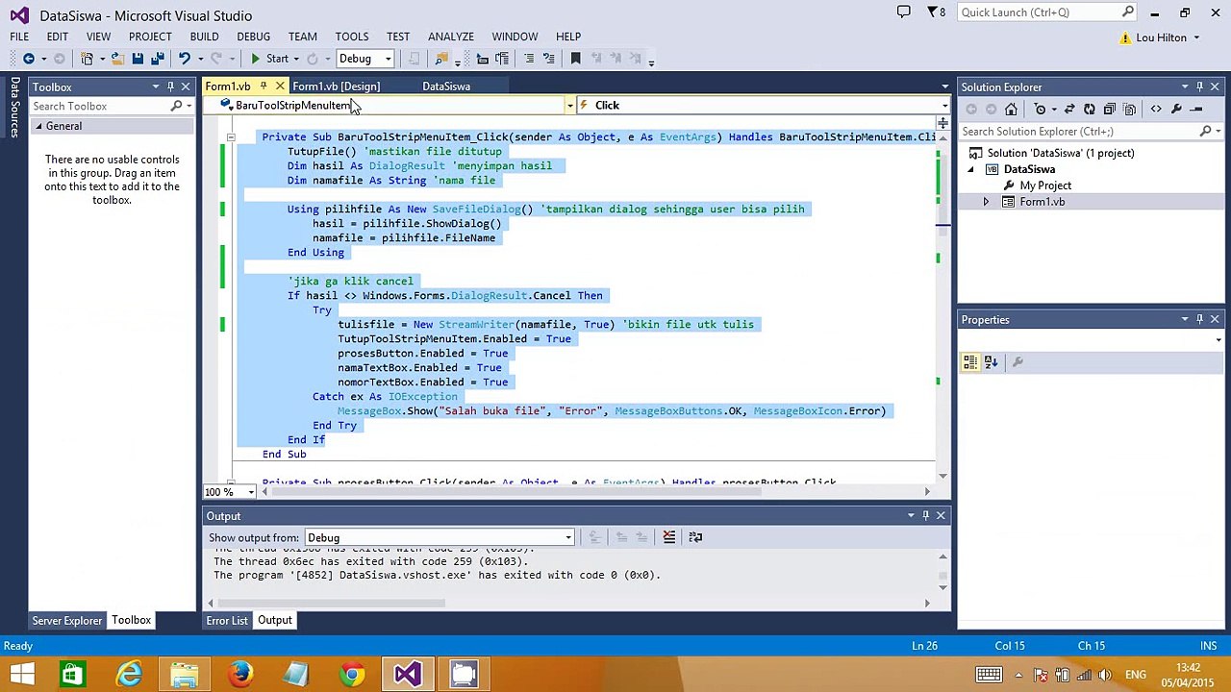The image size is (1231, 692).
Task: Switch to the Server Explorer tab
Action: [67, 621]
